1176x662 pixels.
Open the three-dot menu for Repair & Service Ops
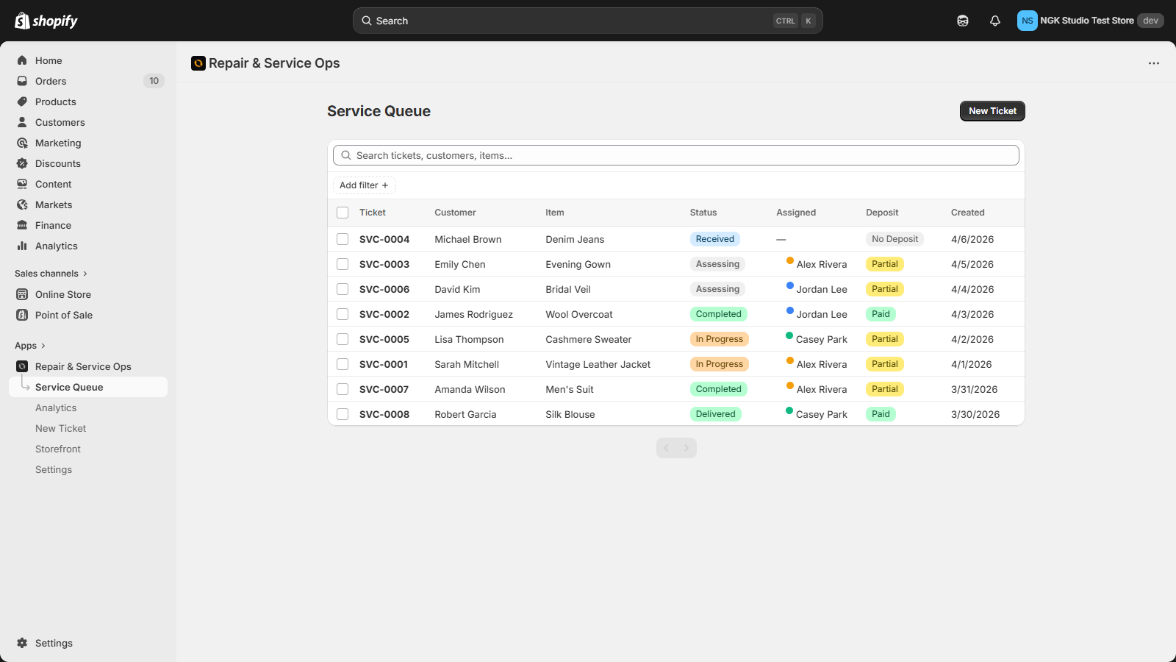(x=1154, y=63)
